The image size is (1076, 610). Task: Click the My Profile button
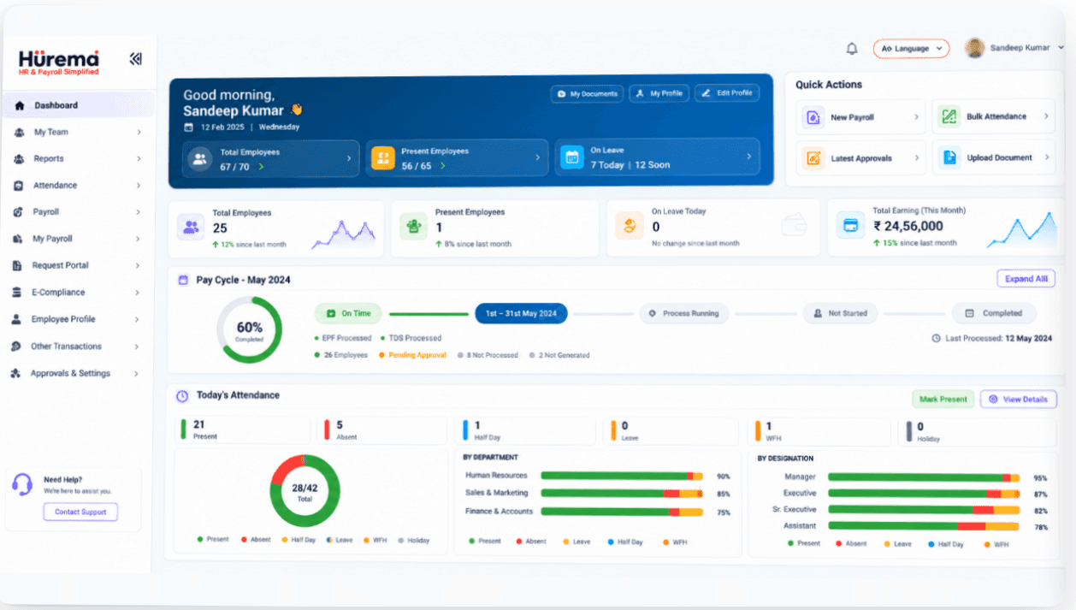click(659, 93)
